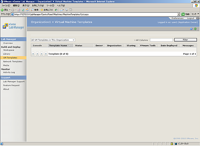The image size is (200, 146).
Task: Click the Messages column header
Action: click(189, 46)
